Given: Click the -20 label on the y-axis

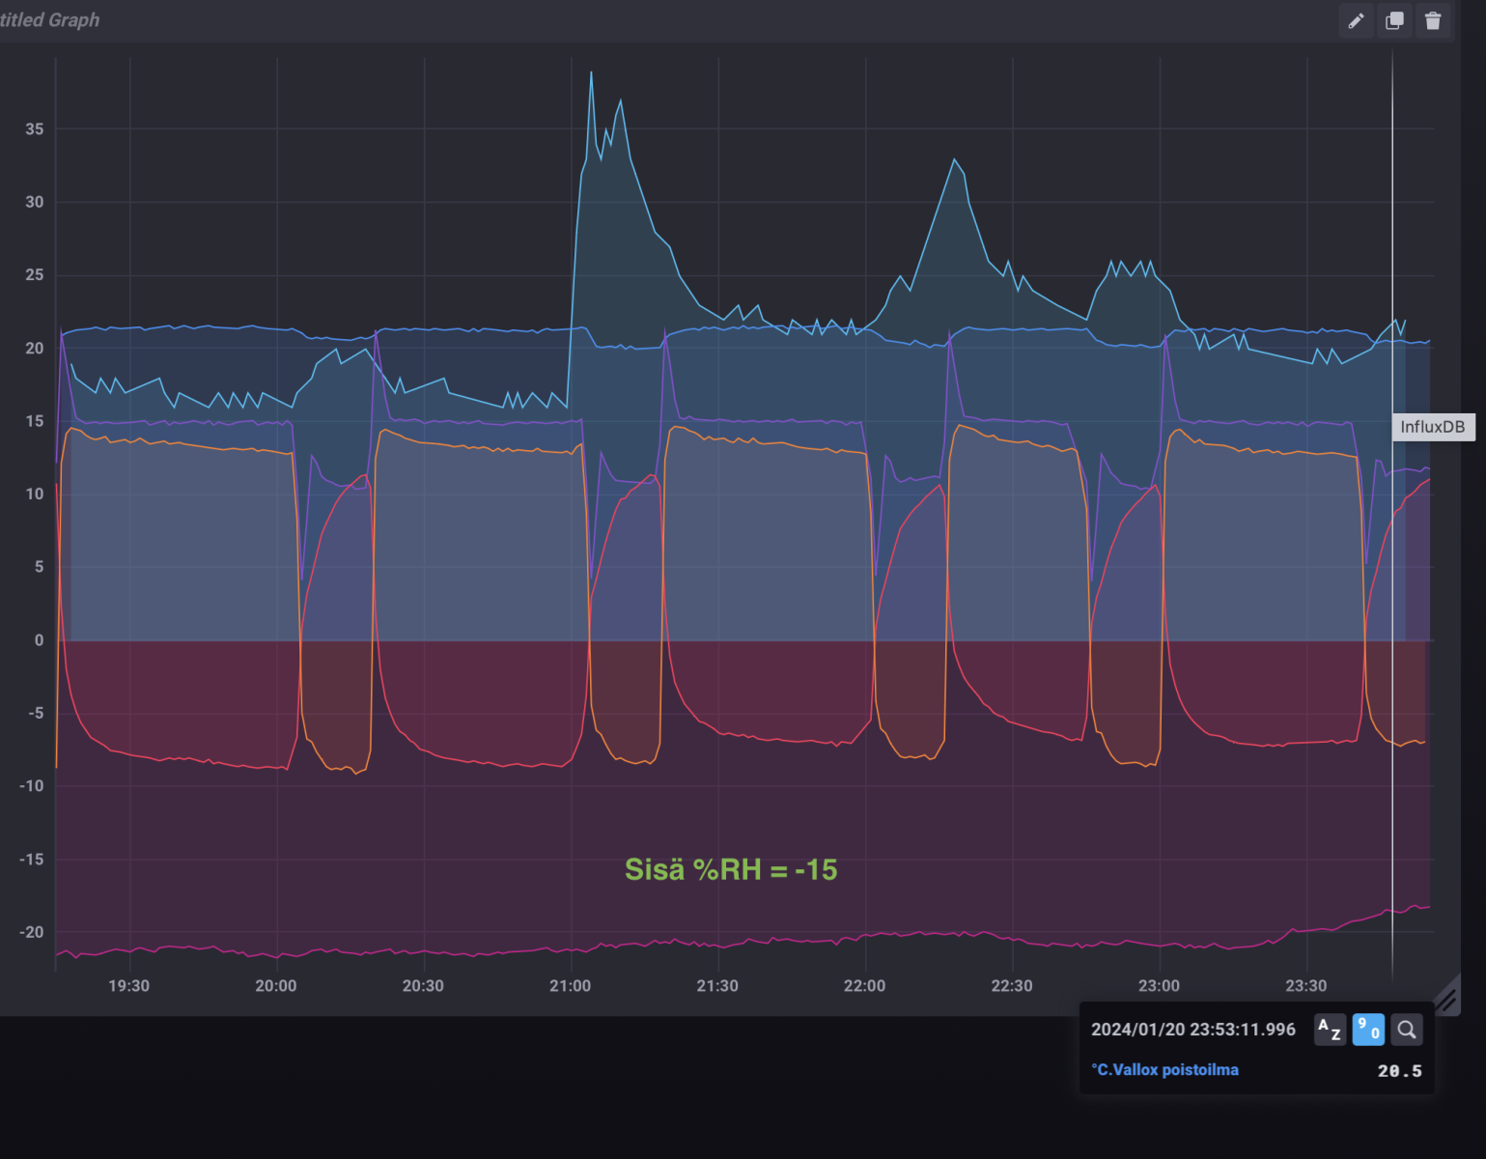Looking at the screenshot, I should (x=31, y=932).
